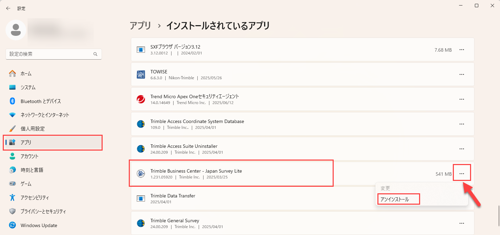Open options for Trimble Access Suite Uninstaller
Viewport: 500px width, 235px height.
click(x=462, y=149)
